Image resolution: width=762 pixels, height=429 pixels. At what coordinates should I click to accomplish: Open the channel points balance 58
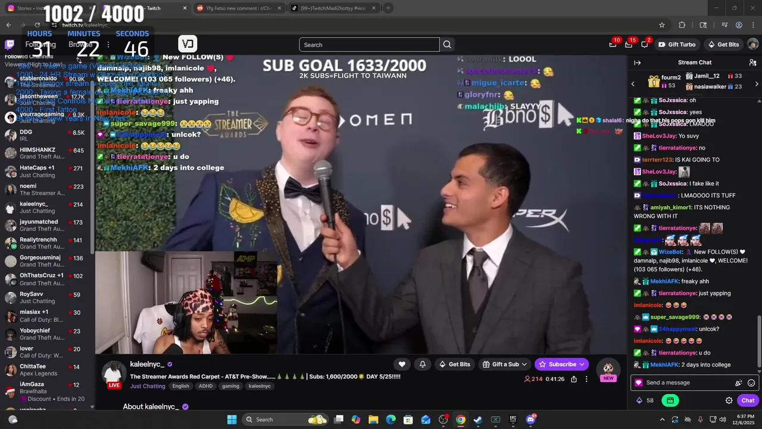click(645, 400)
